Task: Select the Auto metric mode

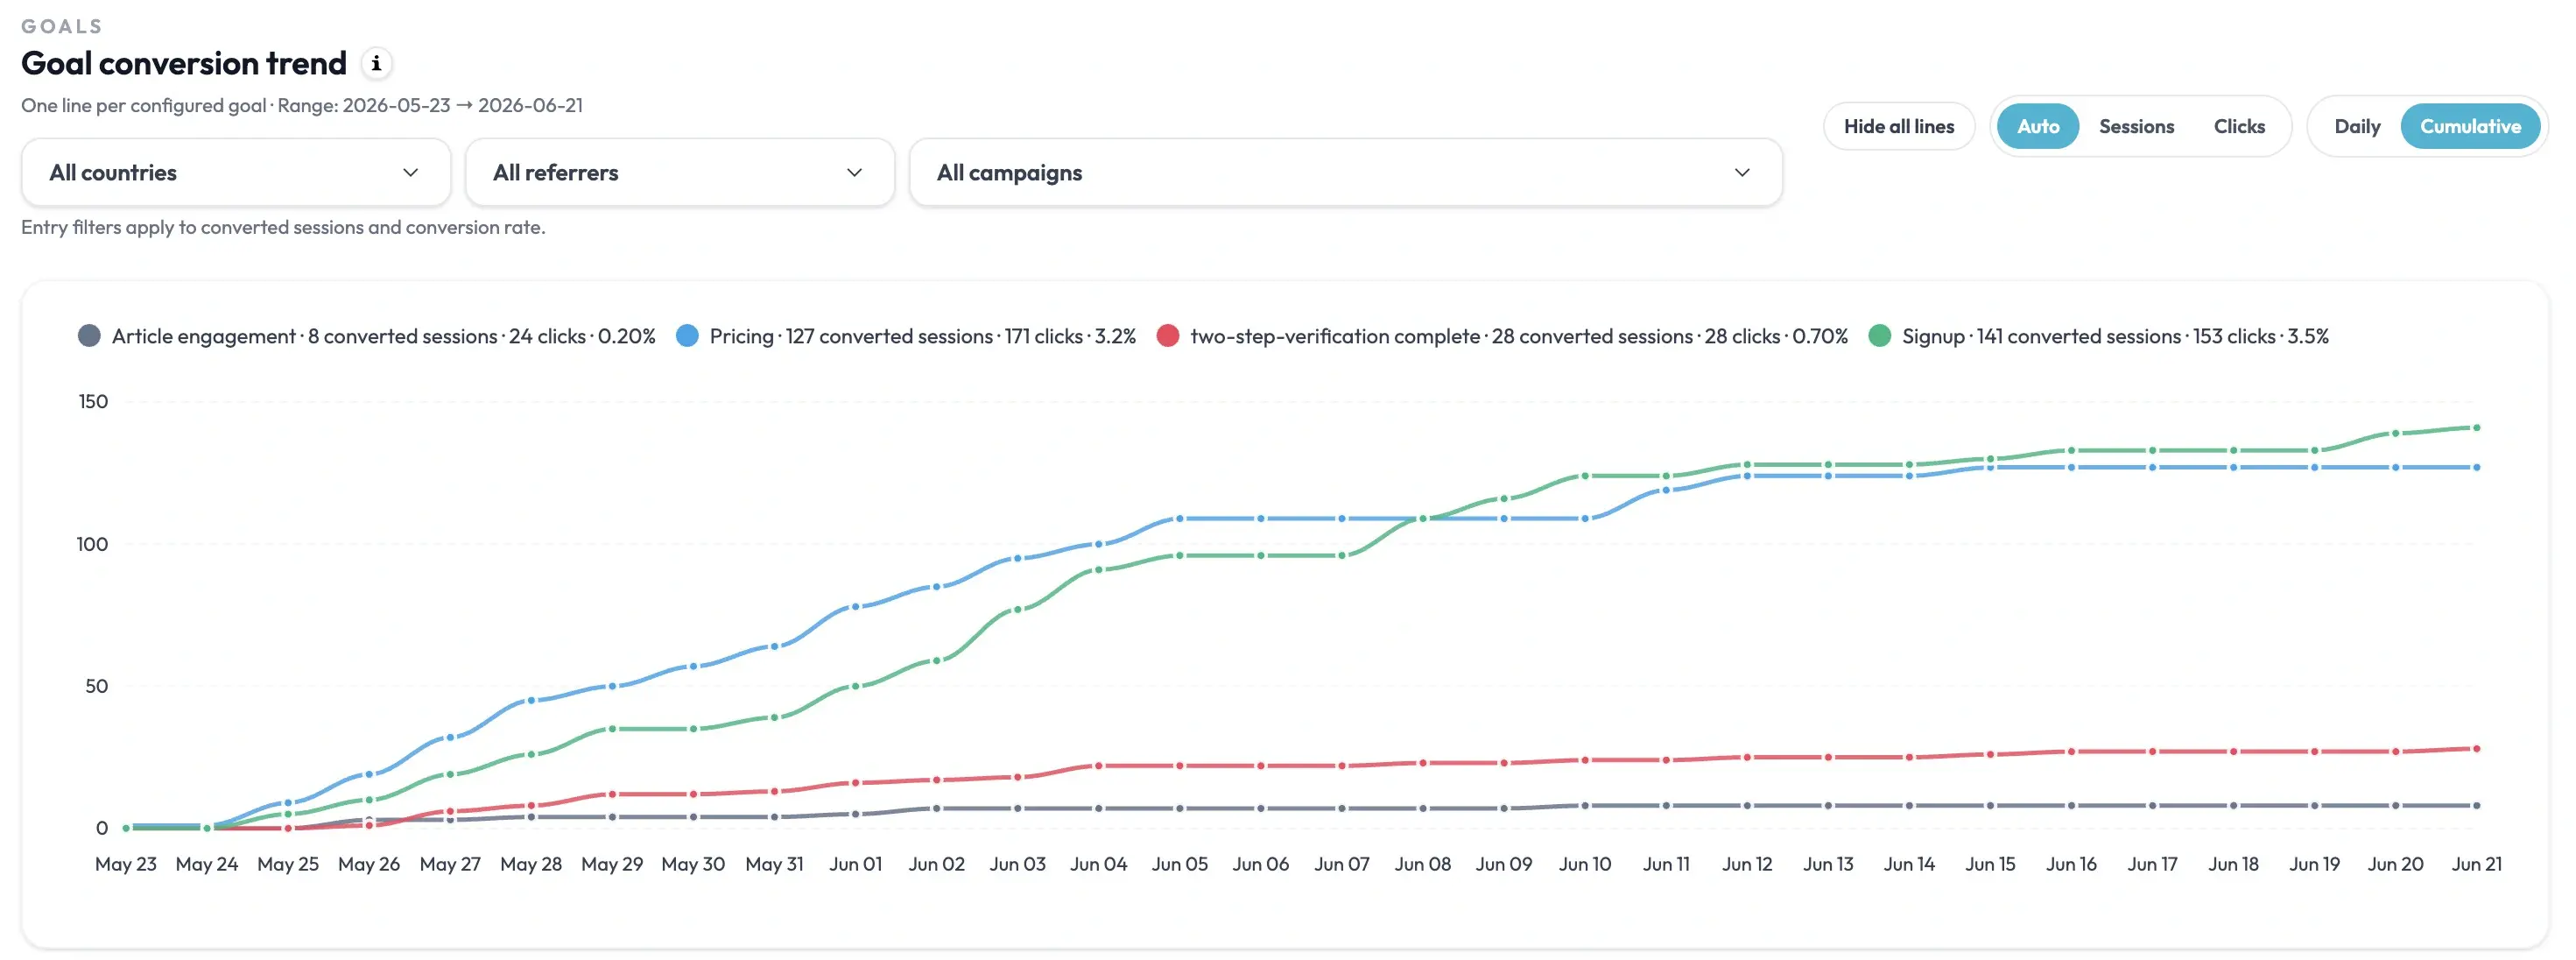Action: pyautogui.click(x=2037, y=127)
